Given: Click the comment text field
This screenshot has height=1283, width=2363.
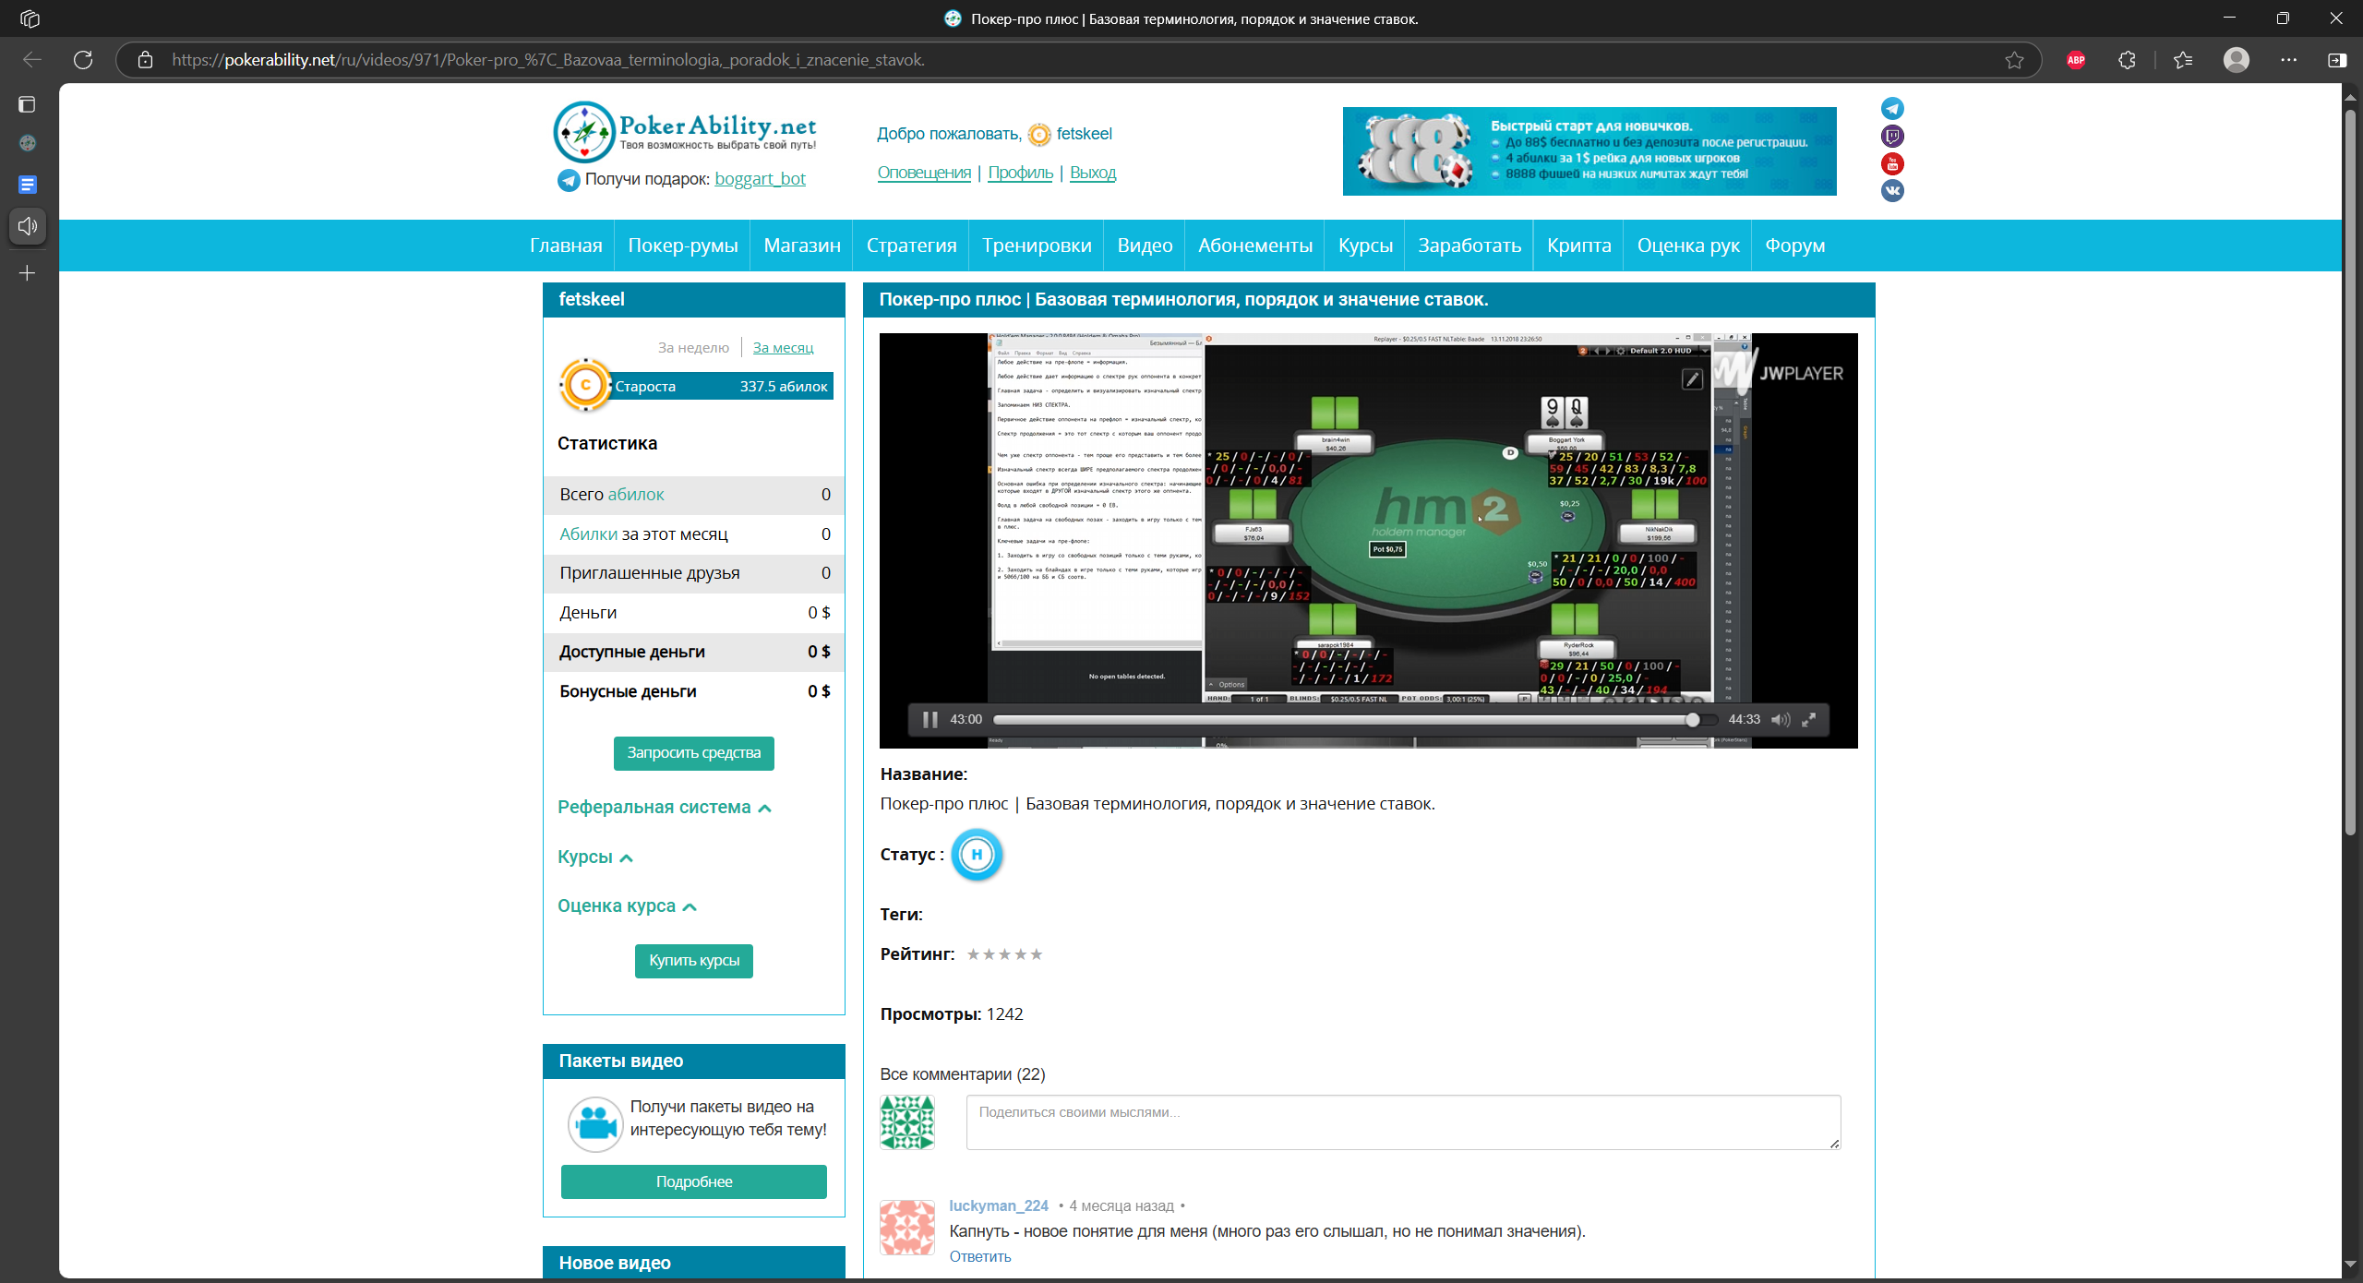Looking at the screenshot, I should pyautogui.click(x=1403, y=1122).
